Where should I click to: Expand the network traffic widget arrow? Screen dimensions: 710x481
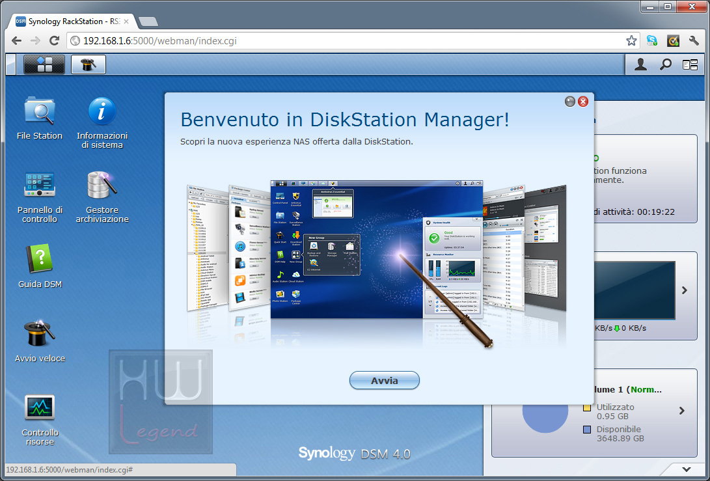coord(685,290)
